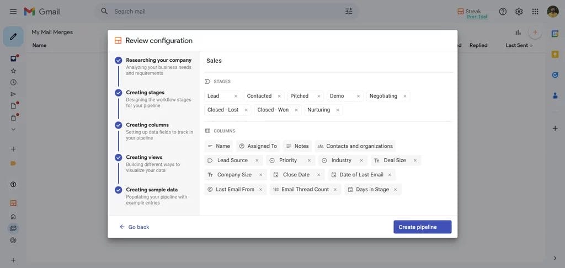Screen dimensions: 565x268
Task: Remove the Industry column
Action: (361, 160)
